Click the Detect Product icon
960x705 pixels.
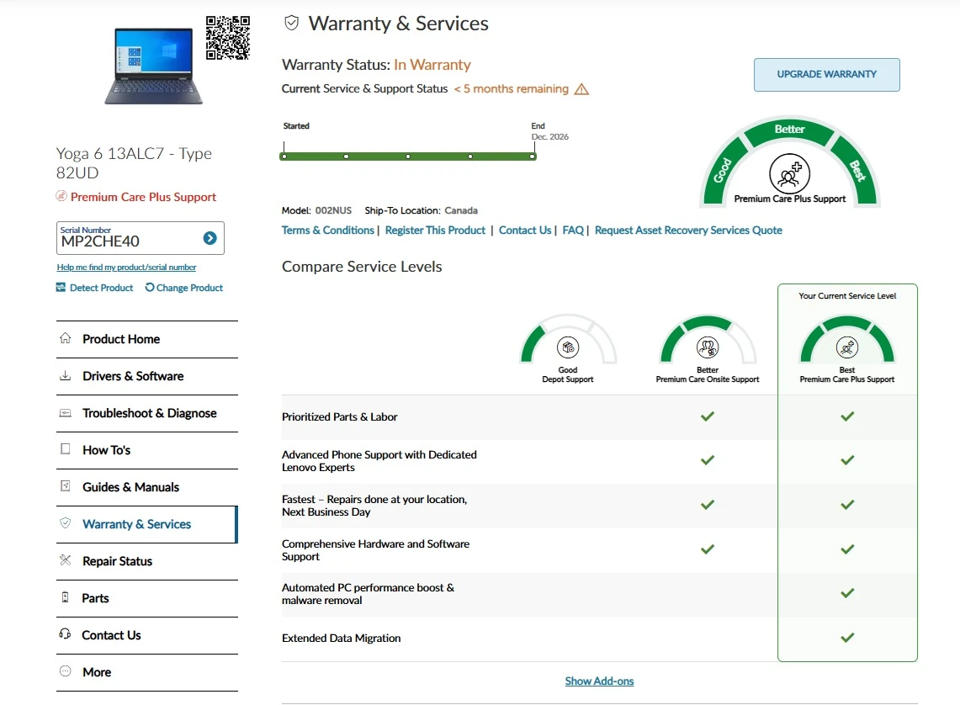pos(61,288)
